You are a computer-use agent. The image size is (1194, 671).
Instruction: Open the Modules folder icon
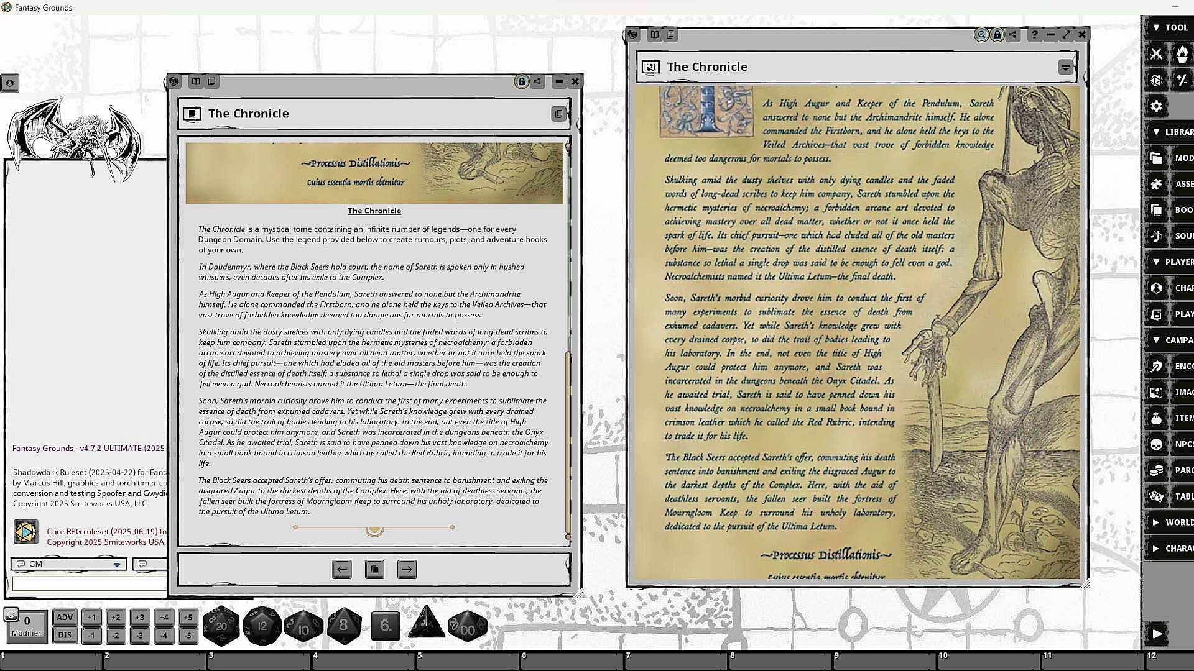click(x=1156, y=158)
